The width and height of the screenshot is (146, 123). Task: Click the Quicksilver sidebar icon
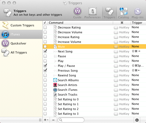click(x=5, y=43)
